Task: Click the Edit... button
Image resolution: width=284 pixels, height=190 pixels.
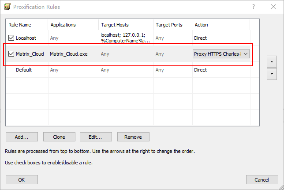Action: [x=96, y=137]
